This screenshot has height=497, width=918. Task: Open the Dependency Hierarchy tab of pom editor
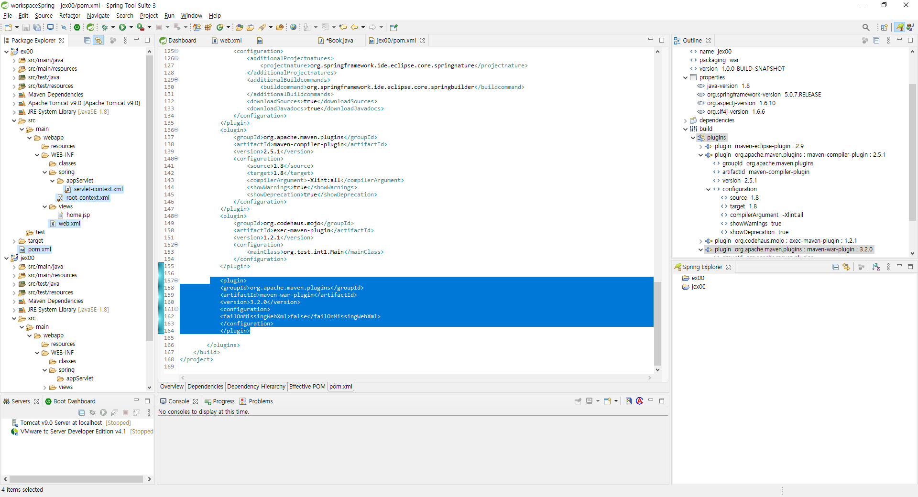tap(256, 387)
